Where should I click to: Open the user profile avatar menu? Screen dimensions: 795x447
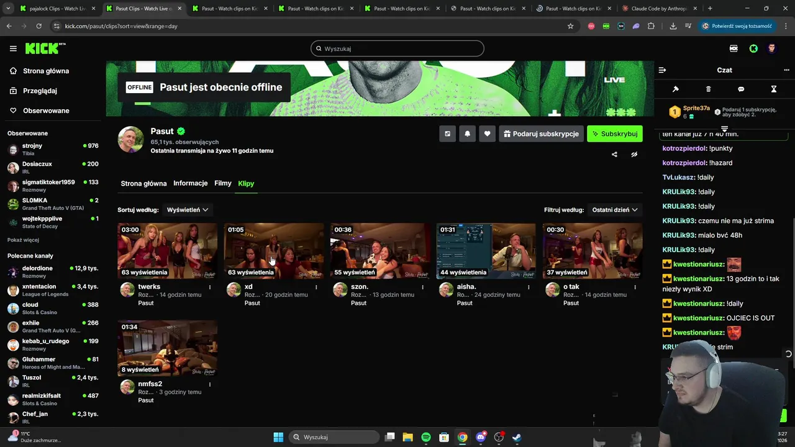tap(772, 48)
